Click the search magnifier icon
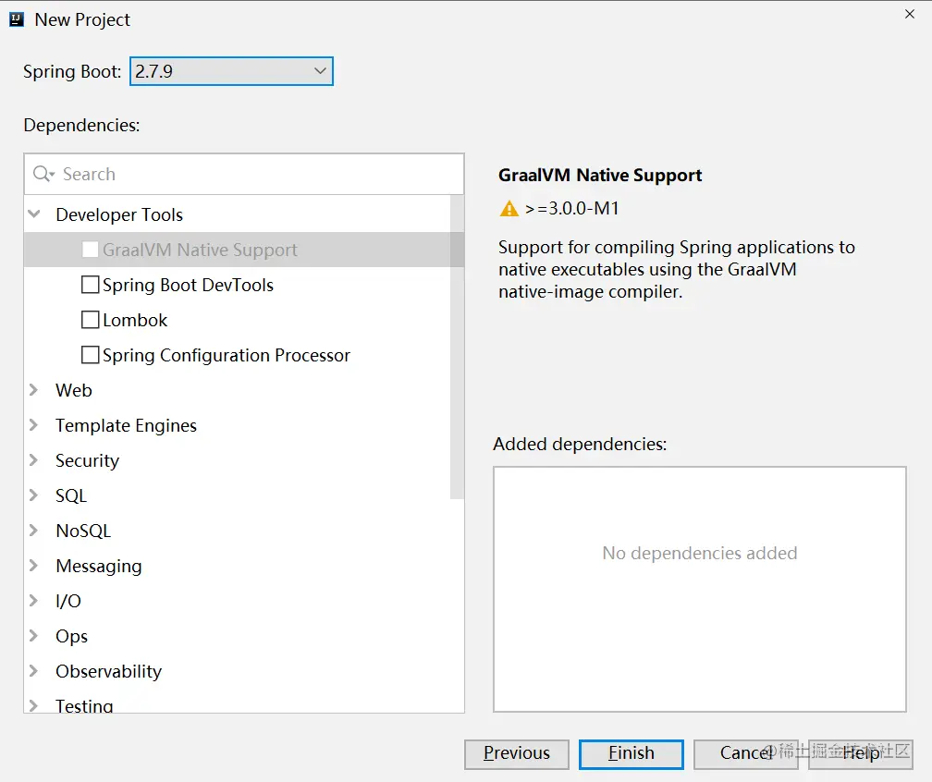Screen dimensions: 932x782 click(x=43, y=174)
